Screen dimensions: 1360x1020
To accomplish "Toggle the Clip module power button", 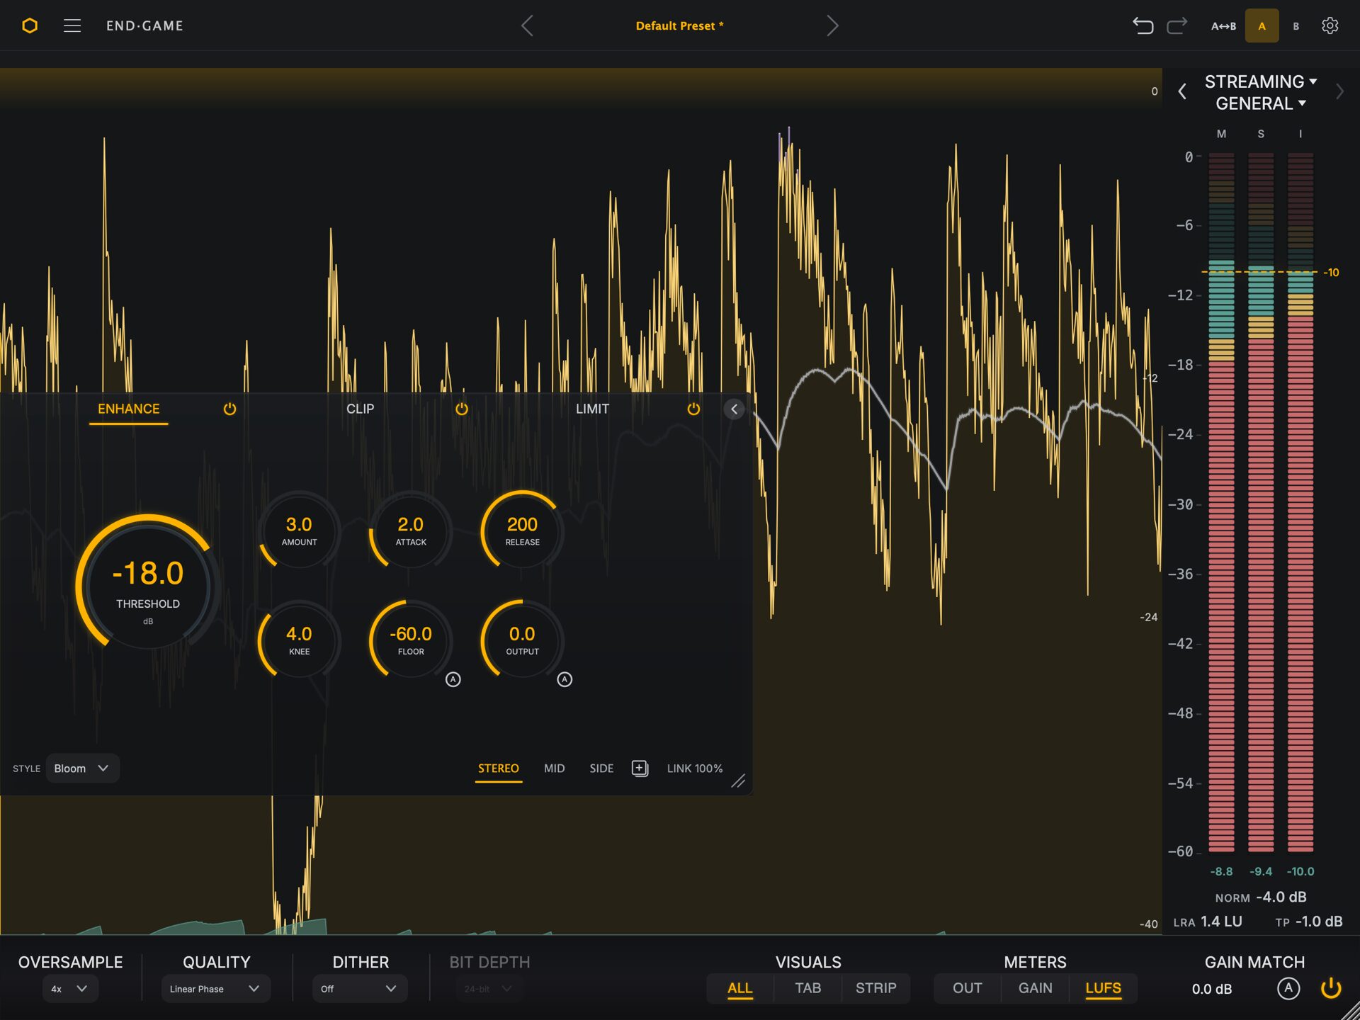I will coord(462,409).
